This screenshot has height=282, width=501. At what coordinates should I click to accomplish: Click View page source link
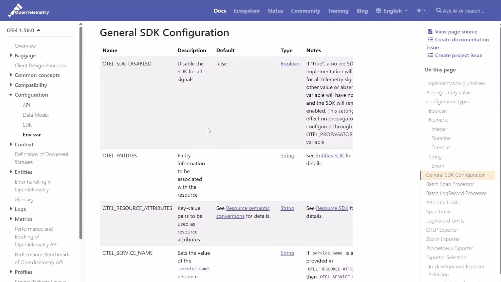click(456, 32)
